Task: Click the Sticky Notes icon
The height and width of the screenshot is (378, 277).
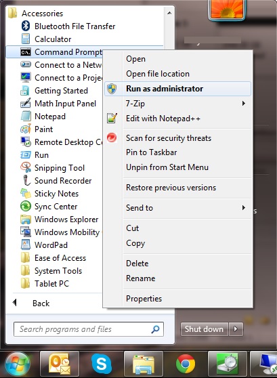Action: tap(26, 193)
